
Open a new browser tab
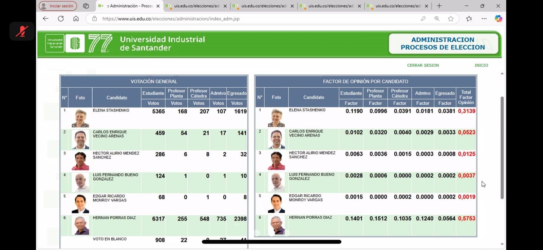(x=439, y=6)
